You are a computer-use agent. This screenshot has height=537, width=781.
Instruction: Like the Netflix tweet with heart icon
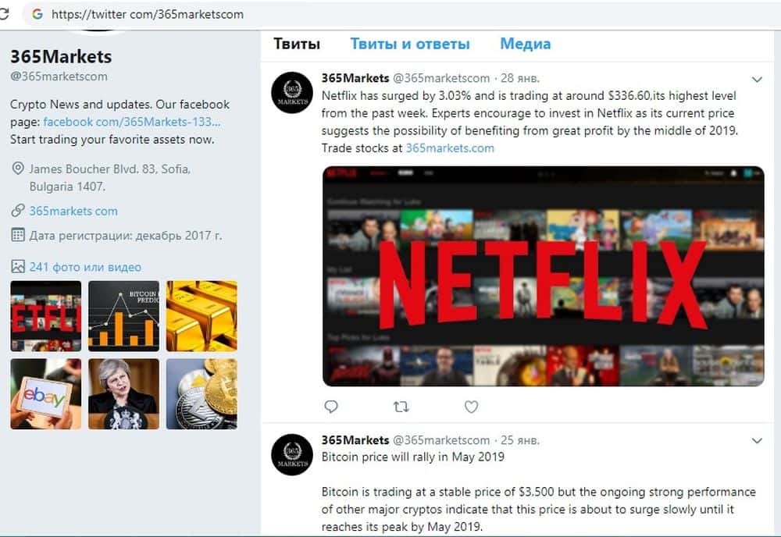[x=471, y=407]
